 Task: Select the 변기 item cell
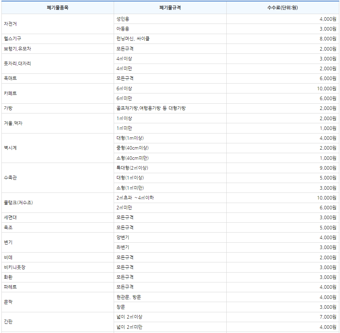(58, 243)
